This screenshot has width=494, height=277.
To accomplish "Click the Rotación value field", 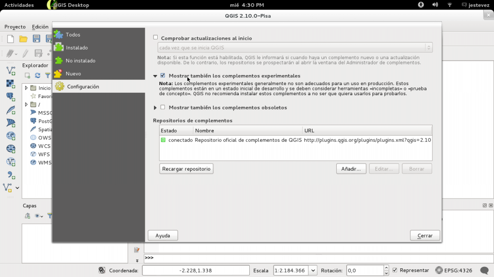I will (x=365, y=270).
